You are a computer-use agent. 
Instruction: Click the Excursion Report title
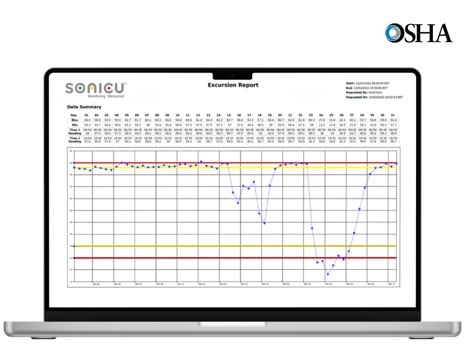pos(232,85)
